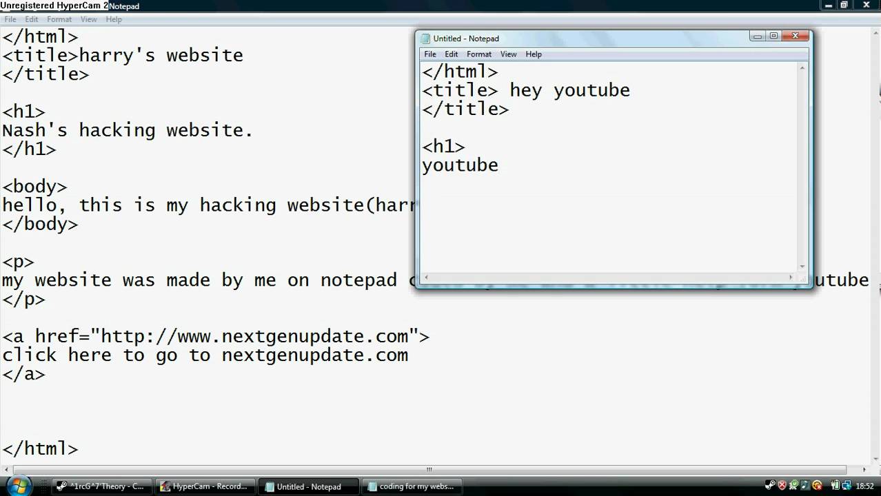This screenshot has width=881, height=496.
Task: Open the Windows Start orb
Action: click(18, 486)
